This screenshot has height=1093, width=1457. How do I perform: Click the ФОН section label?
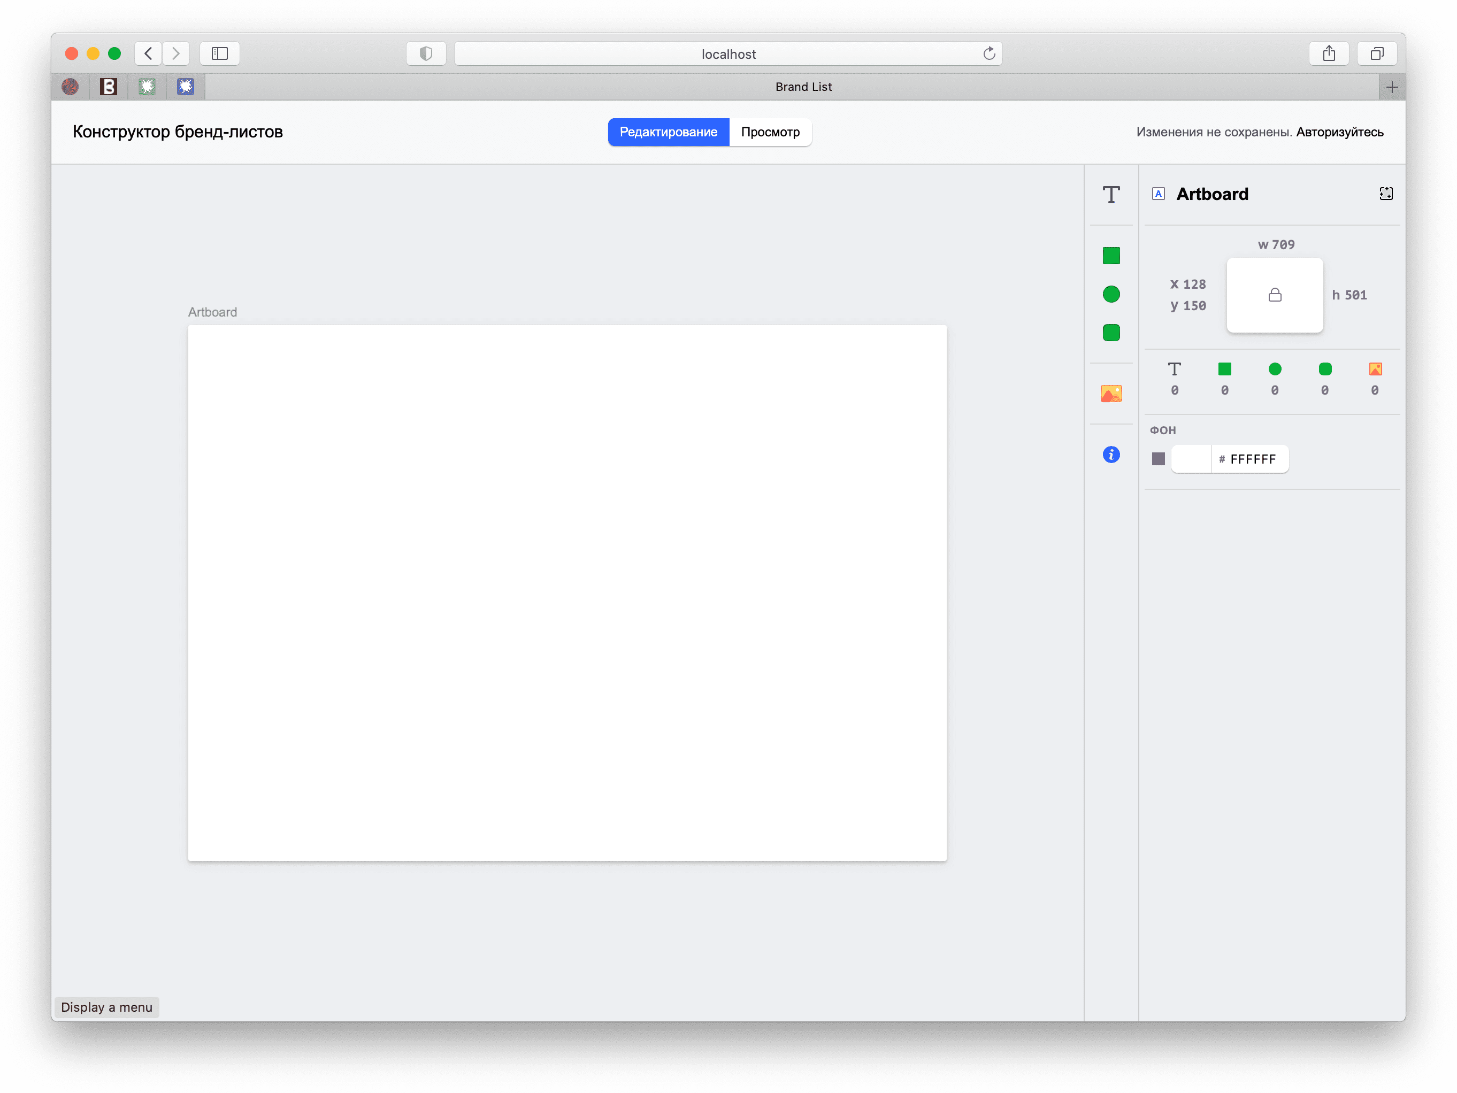pos(1163,430)
